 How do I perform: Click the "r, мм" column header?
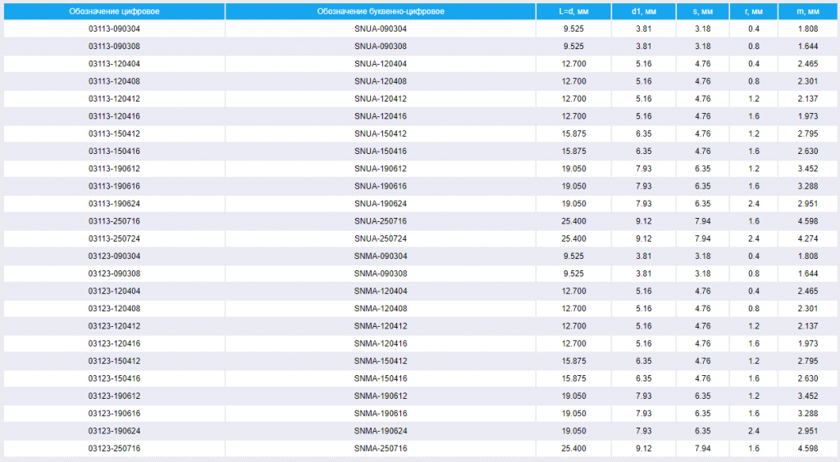754,11
